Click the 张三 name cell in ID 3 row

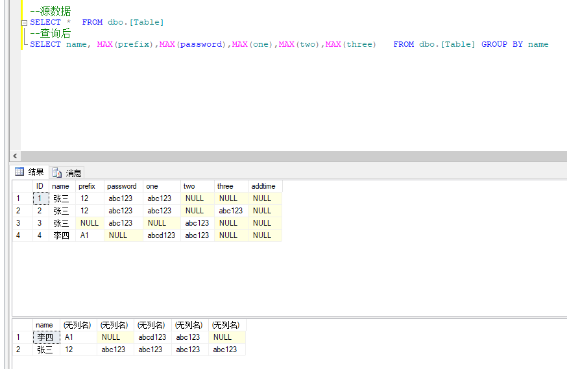[62, 223]
